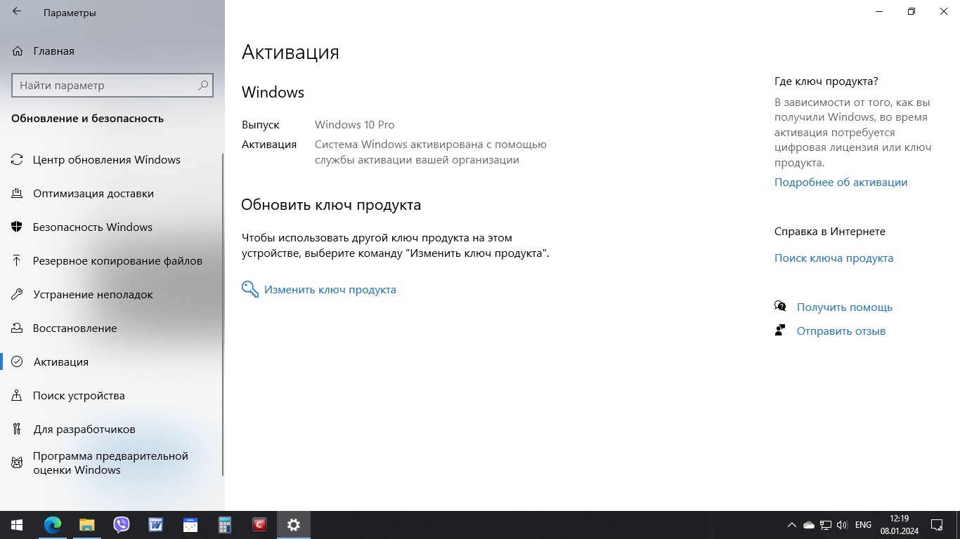Click Главная home icon

(17, 51)
